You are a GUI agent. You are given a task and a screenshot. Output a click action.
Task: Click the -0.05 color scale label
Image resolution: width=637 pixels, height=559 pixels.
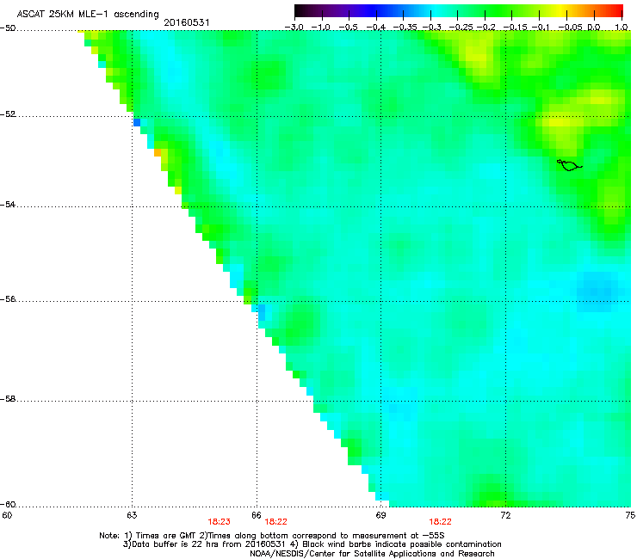coord(571,28)
